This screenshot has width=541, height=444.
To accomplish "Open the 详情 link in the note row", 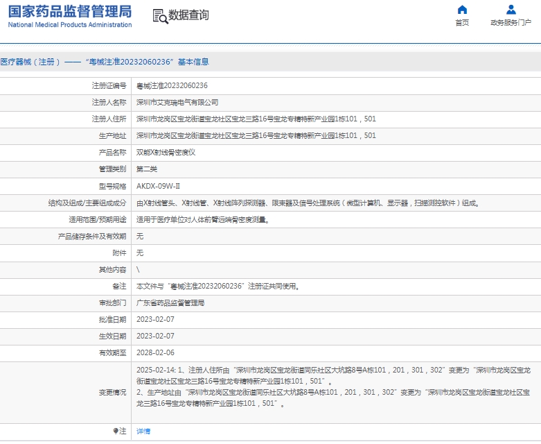I will click(143, 431).
